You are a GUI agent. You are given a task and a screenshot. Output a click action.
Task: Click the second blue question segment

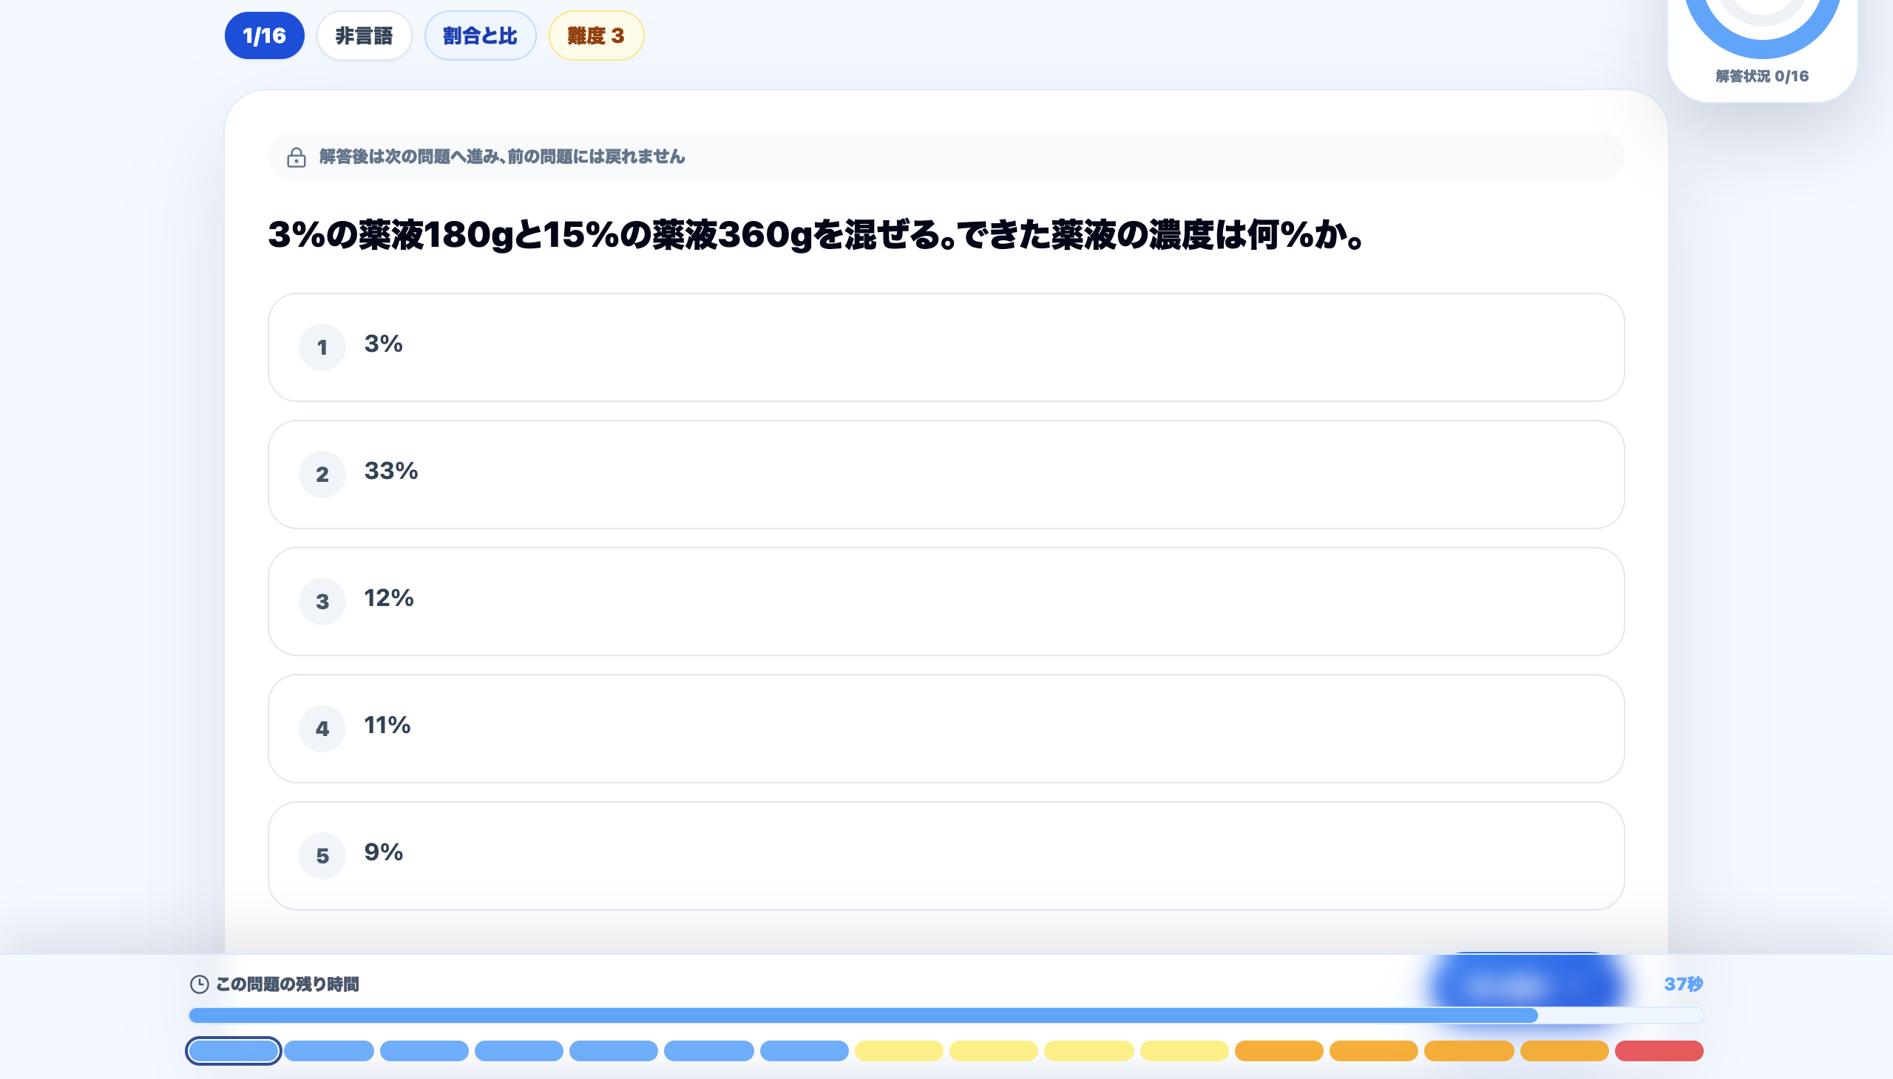[328, 1051]
